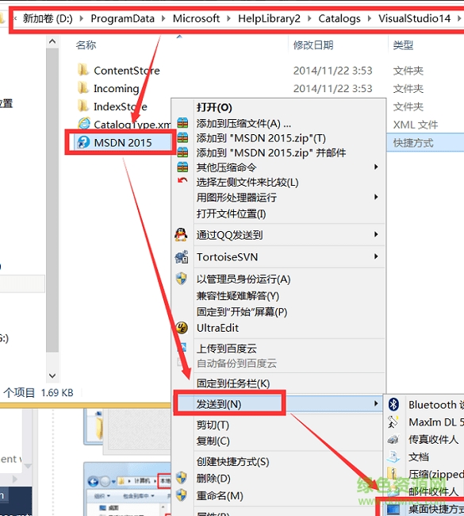Click the QQ penguin icon
Image resolution: width=464 pixels, height=516 pixels.
coord(181,235)
